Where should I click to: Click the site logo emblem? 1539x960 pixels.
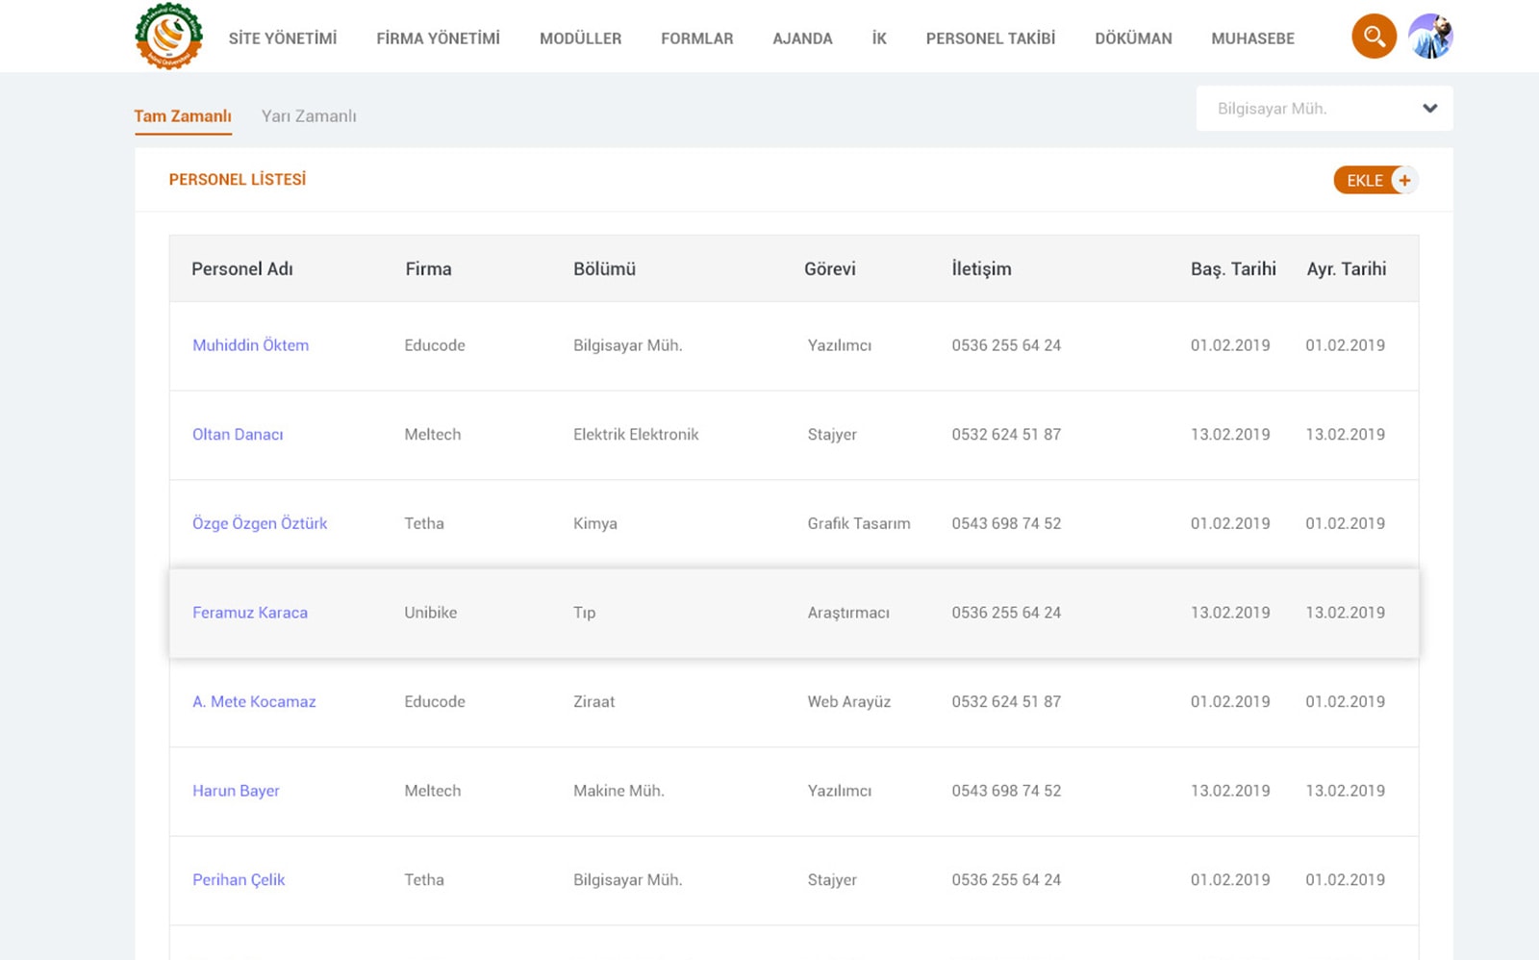[x=168, y=37]
